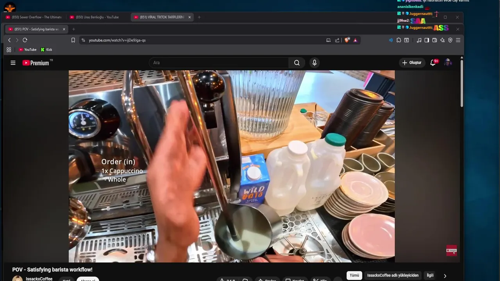Open the browser hamburger main menu

458,40
